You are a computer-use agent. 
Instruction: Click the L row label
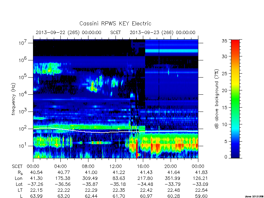point(21,196)
